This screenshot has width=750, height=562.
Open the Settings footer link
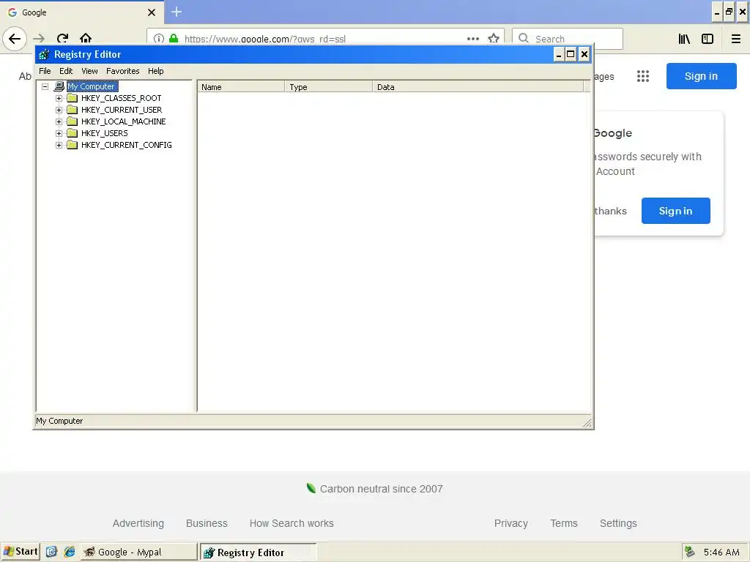618,523
